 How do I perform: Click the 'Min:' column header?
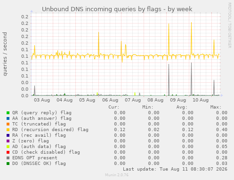(148, 107)
